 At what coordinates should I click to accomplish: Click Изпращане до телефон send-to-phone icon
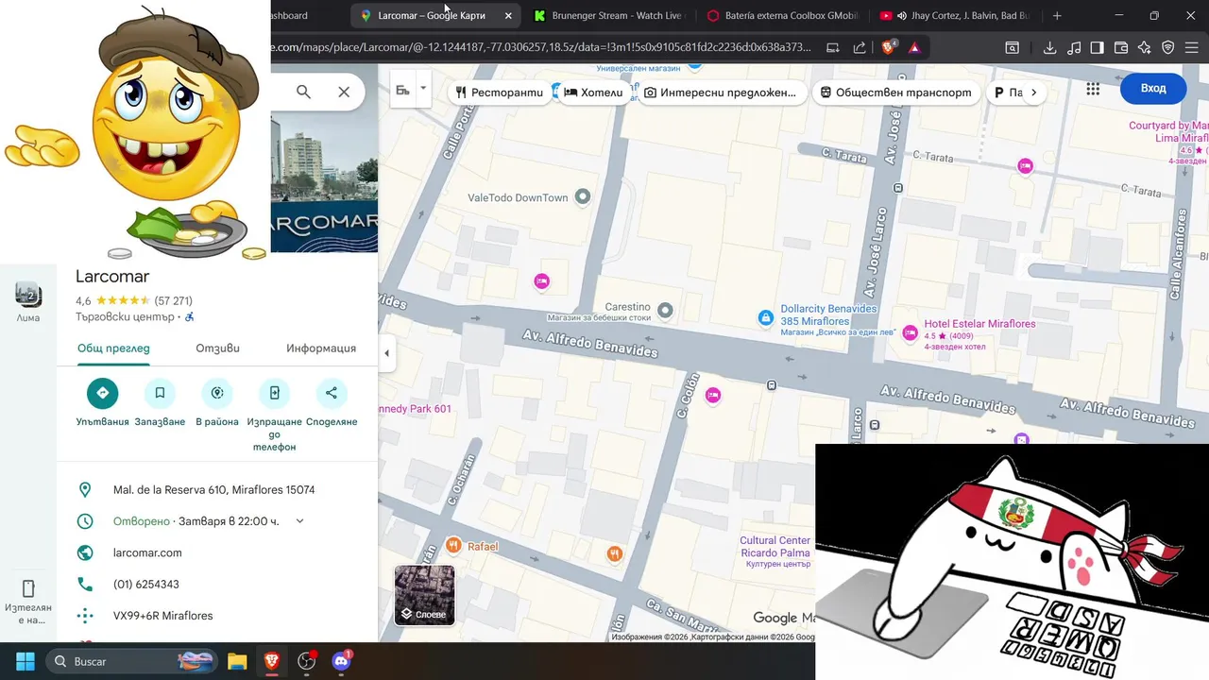pyautogui.click(x=274, y=393)
